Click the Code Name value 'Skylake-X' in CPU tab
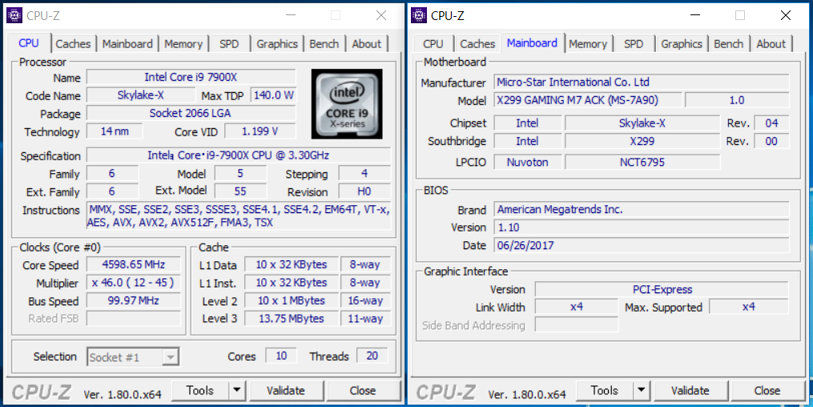 (x=140, y=95)
